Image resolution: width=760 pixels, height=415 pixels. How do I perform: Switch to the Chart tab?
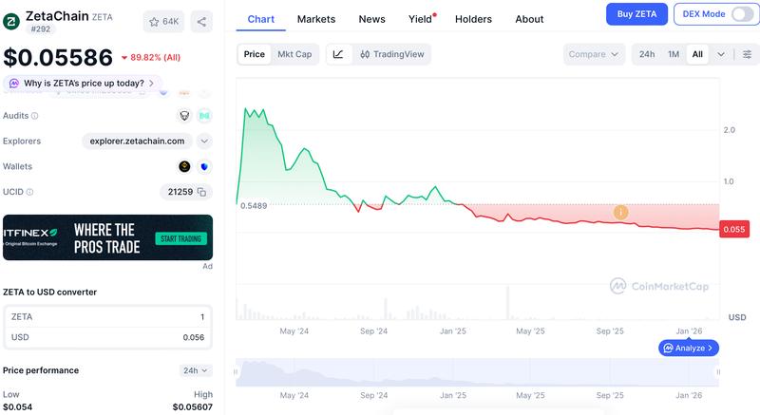[260, 19]
